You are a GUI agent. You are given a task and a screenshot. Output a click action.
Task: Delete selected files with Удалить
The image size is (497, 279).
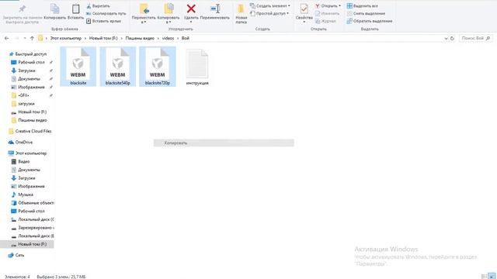pyautogui.click(x=191, y=13)
